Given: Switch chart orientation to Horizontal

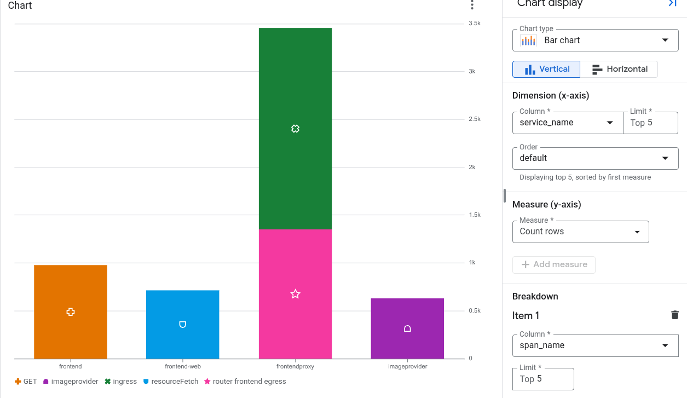Looking at the screenshot, I should coord(619,69).
